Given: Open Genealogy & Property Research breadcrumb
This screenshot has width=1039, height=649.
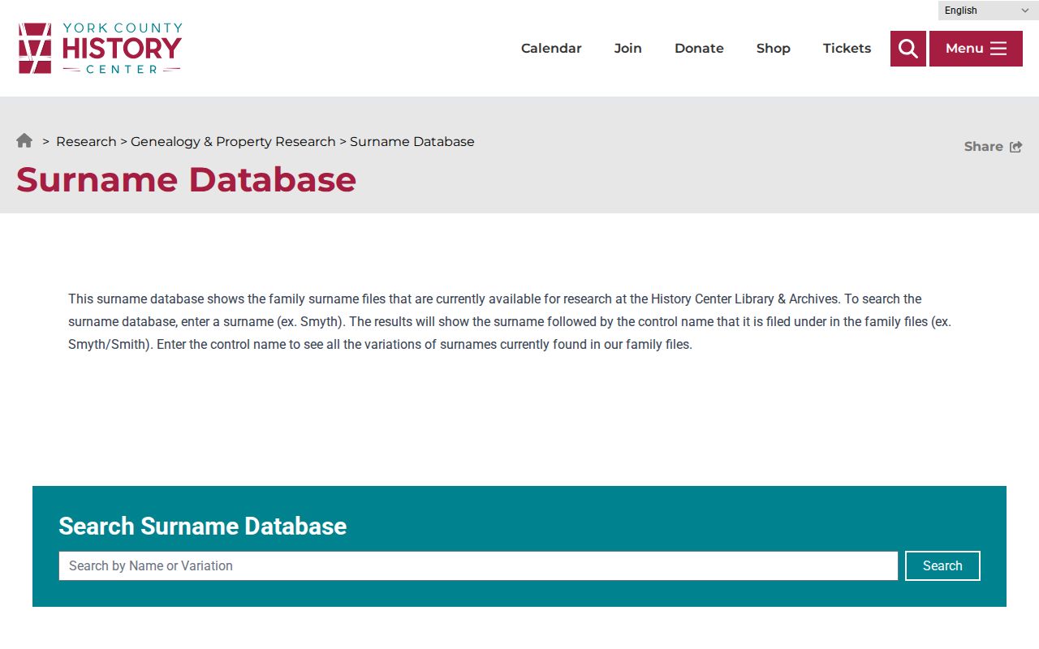Looking at the screenshot, I should pyautogui.click(x=233, y=141).
